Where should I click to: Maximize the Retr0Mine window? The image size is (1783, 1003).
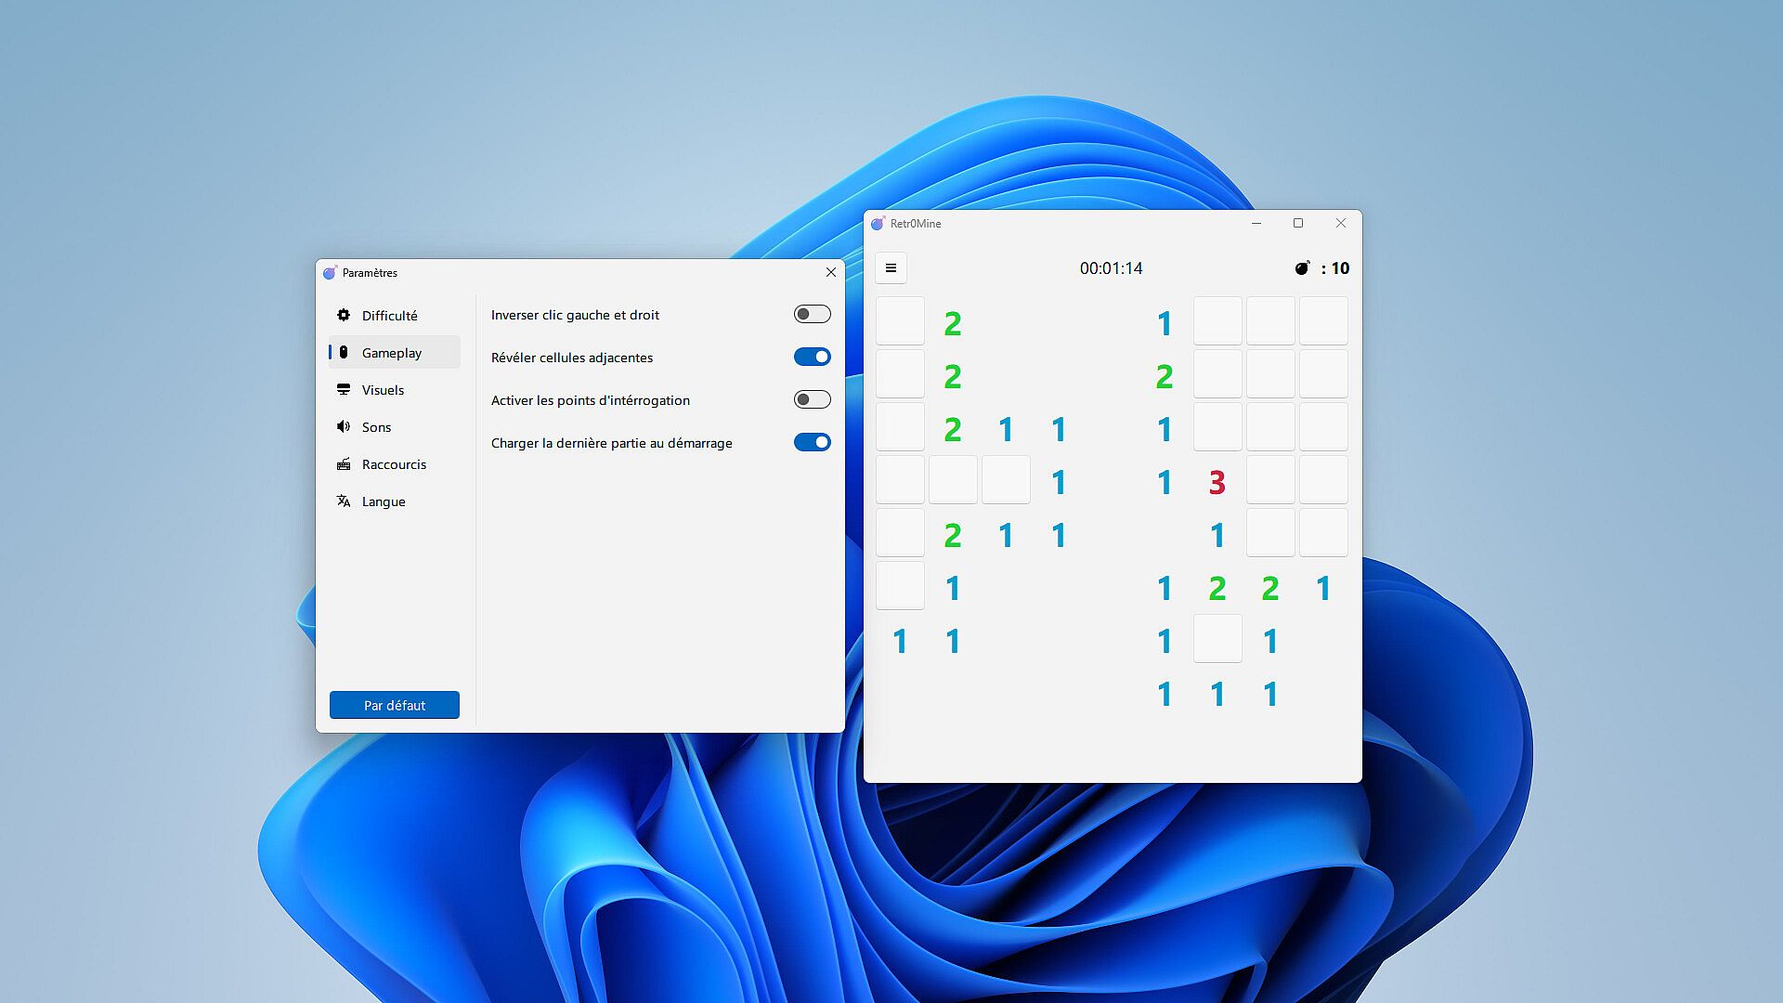click(x=1298, y=223)
